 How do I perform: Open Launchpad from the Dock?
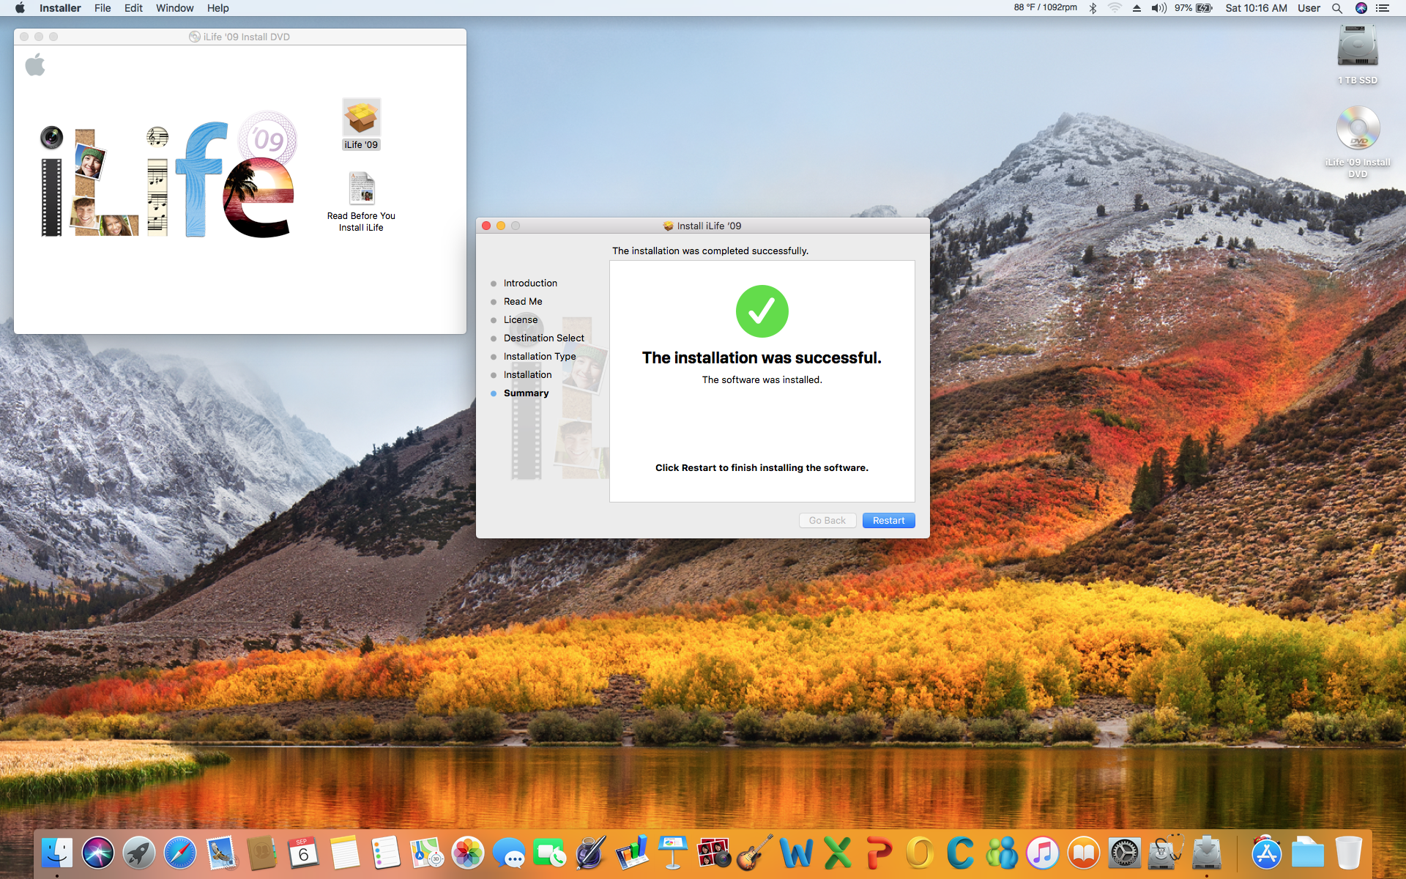[139, 853]
